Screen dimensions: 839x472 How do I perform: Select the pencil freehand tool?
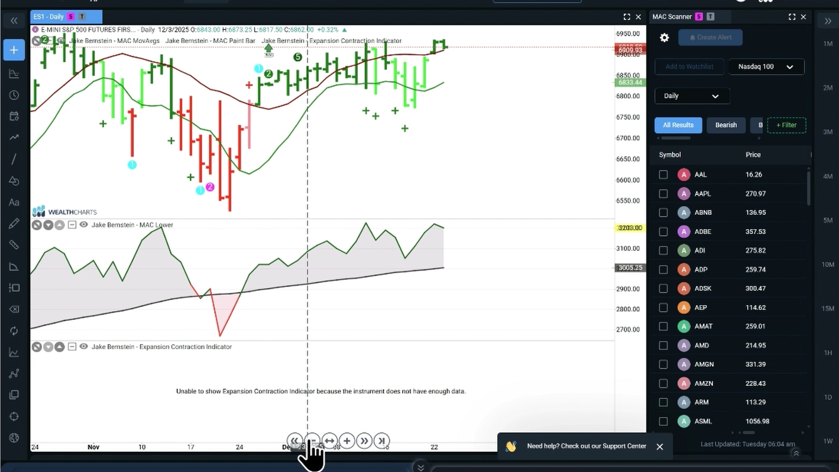pyautogui.click(x=14, y=224)
